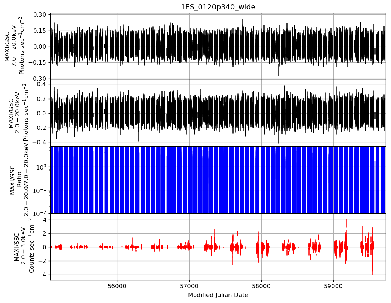Click x-axis tick label 58000
The height and width of the screenshot is (303, 391).
click(x=261, y=286)
